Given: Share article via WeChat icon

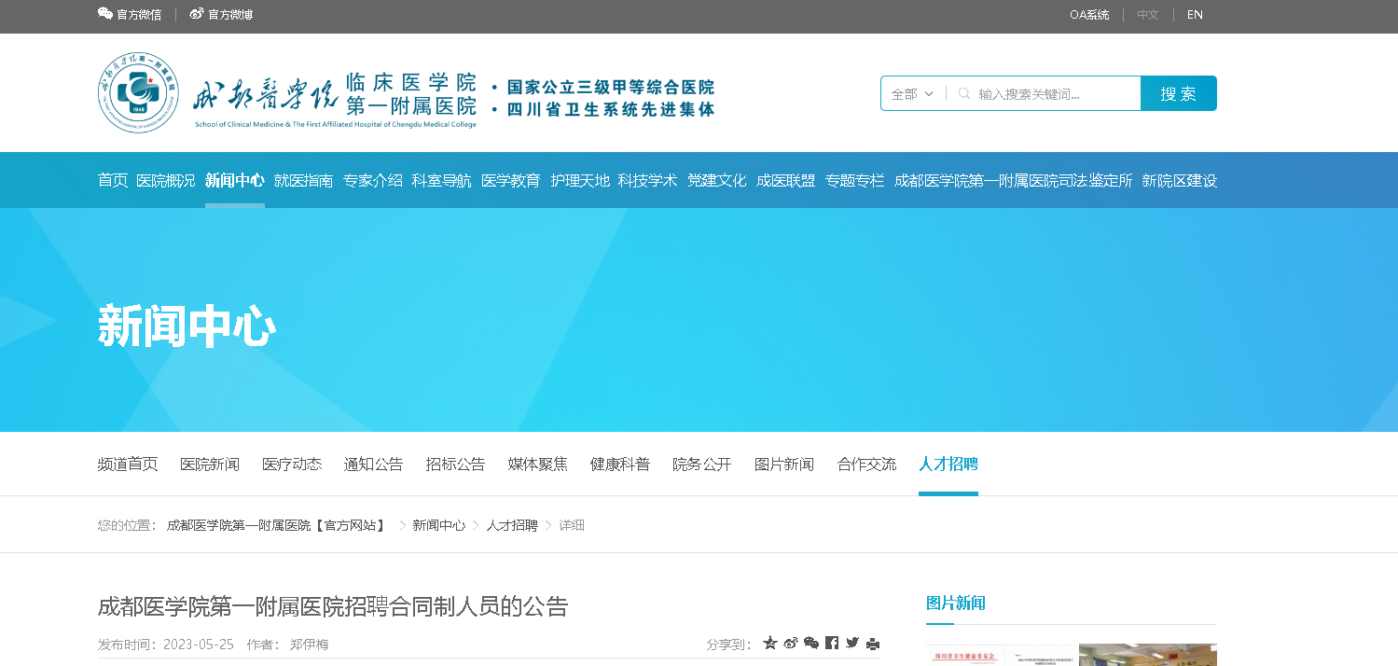Looking at the screenshot, I should (811, 643).
